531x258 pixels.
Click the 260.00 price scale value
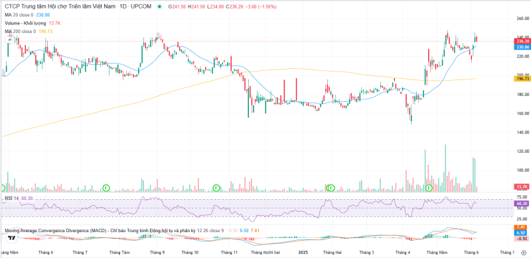pyautogui.click(x=522, y=19)
